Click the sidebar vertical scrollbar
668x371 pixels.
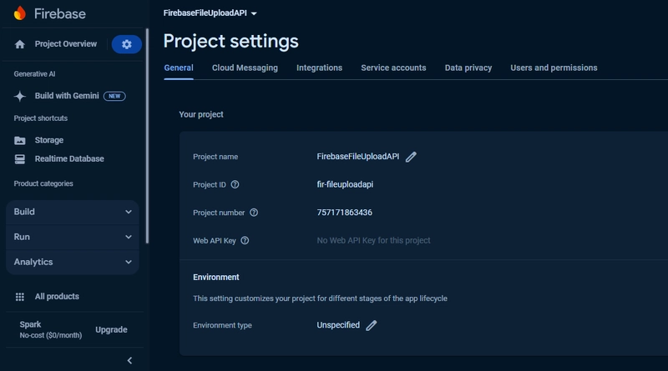pos(148,136)
